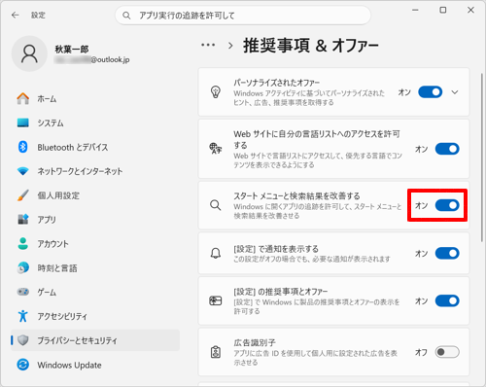The height and width of the screenshot is (387, 486).
Task: Click the back arrow in Settings header
Action: click(x=16, y=15)
